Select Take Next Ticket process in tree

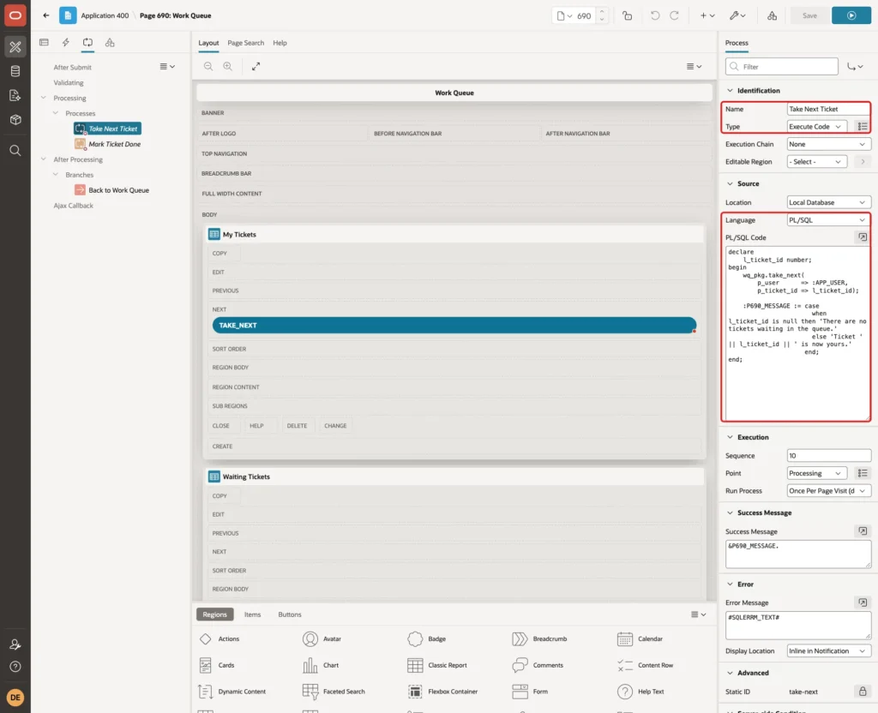click(x=107, y=129)
